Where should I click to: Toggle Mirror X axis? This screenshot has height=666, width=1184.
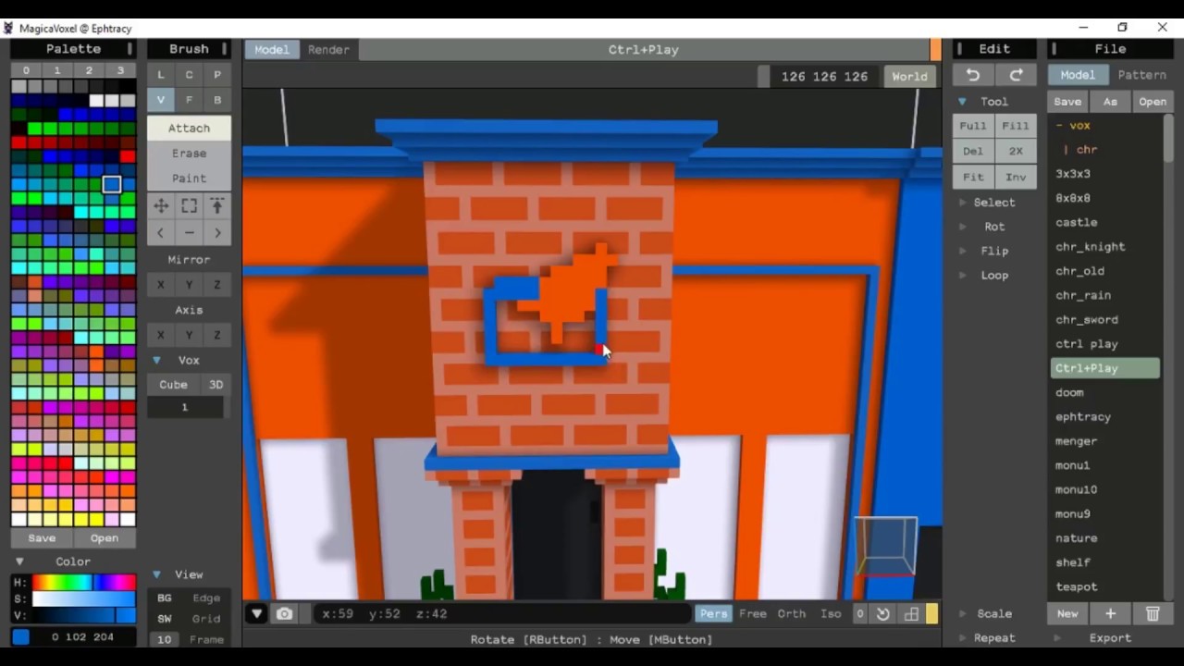point(161,285)
